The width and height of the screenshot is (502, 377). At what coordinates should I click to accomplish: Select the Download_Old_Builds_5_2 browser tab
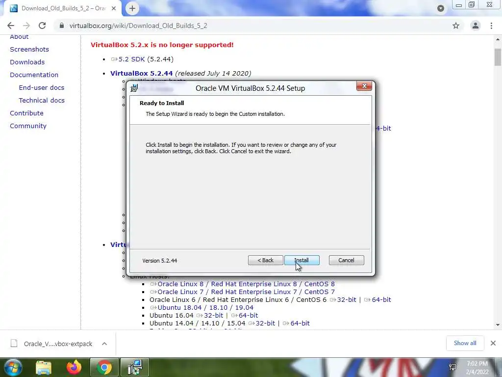63,9
